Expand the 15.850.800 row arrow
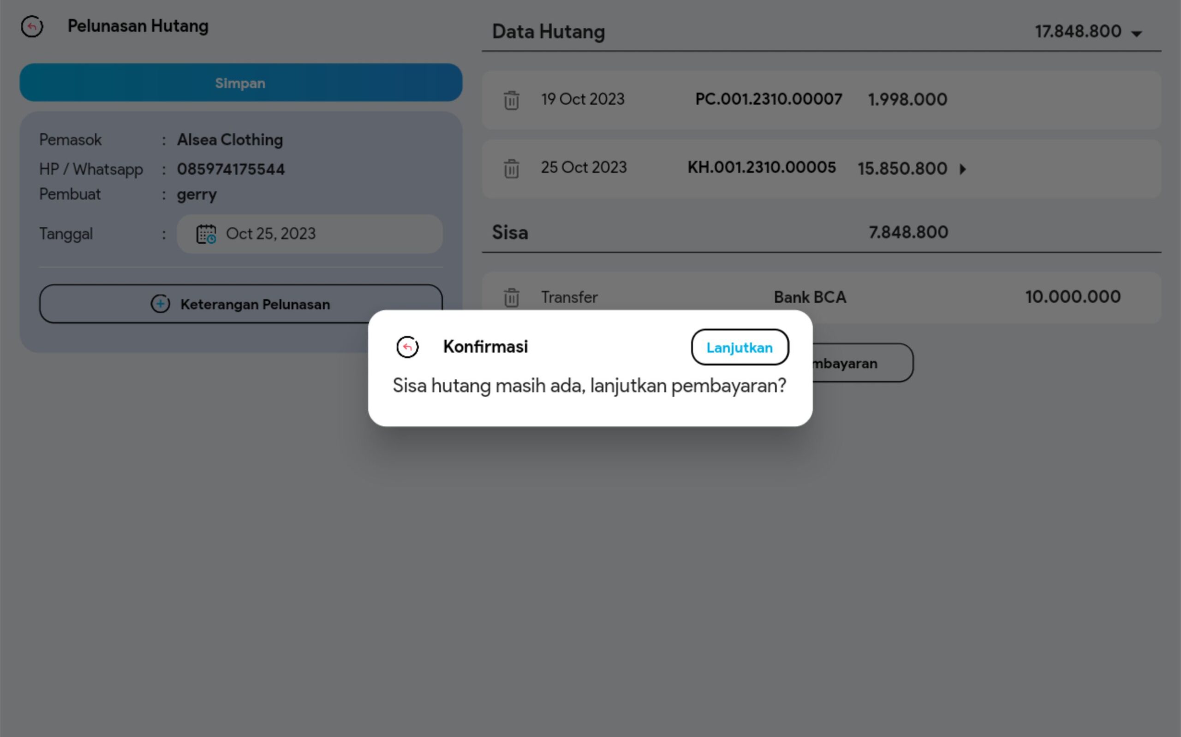1181x737 pixels. coord(962,169)
